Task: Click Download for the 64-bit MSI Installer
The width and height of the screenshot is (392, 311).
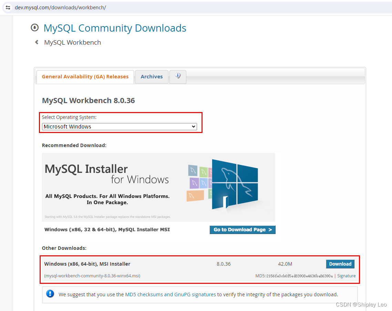Action: point(340,264)
